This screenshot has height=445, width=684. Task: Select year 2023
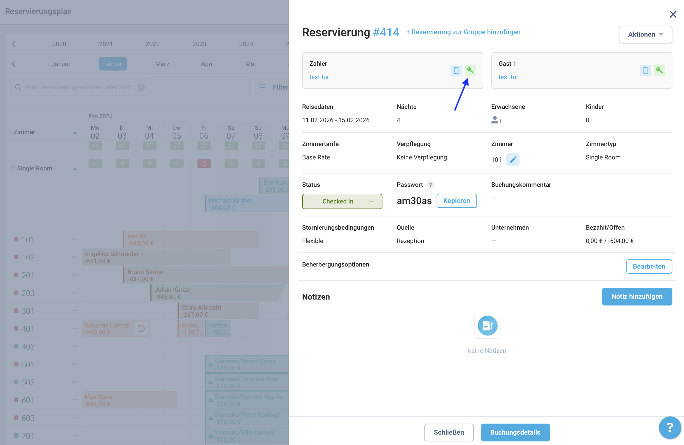point(199,44)
